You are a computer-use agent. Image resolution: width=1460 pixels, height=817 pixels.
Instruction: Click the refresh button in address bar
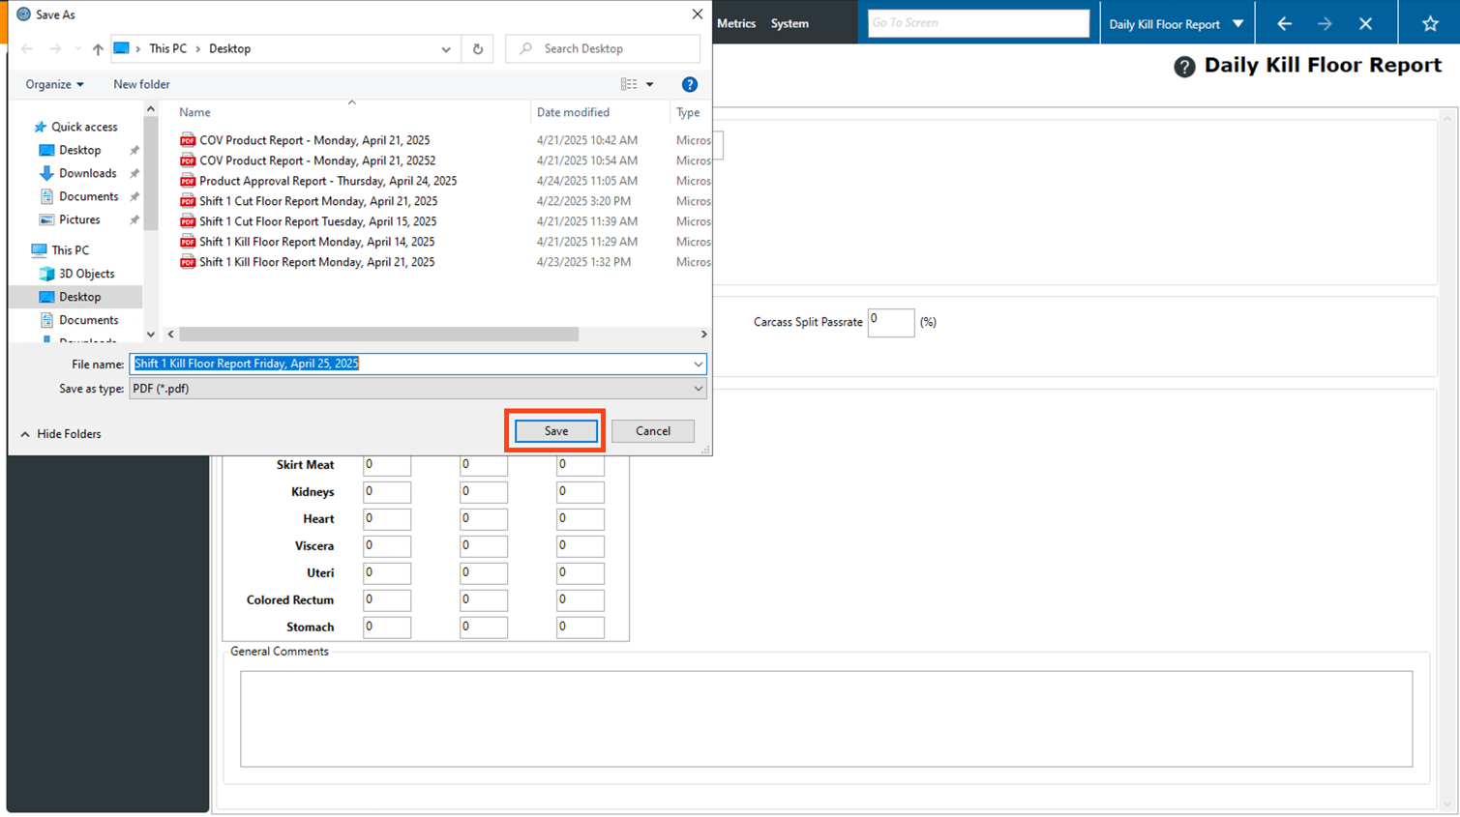point(478,48)
